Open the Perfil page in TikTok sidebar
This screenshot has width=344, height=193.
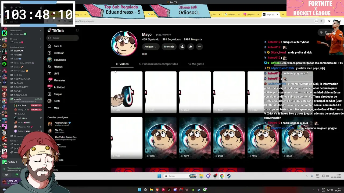click(54, 101)
